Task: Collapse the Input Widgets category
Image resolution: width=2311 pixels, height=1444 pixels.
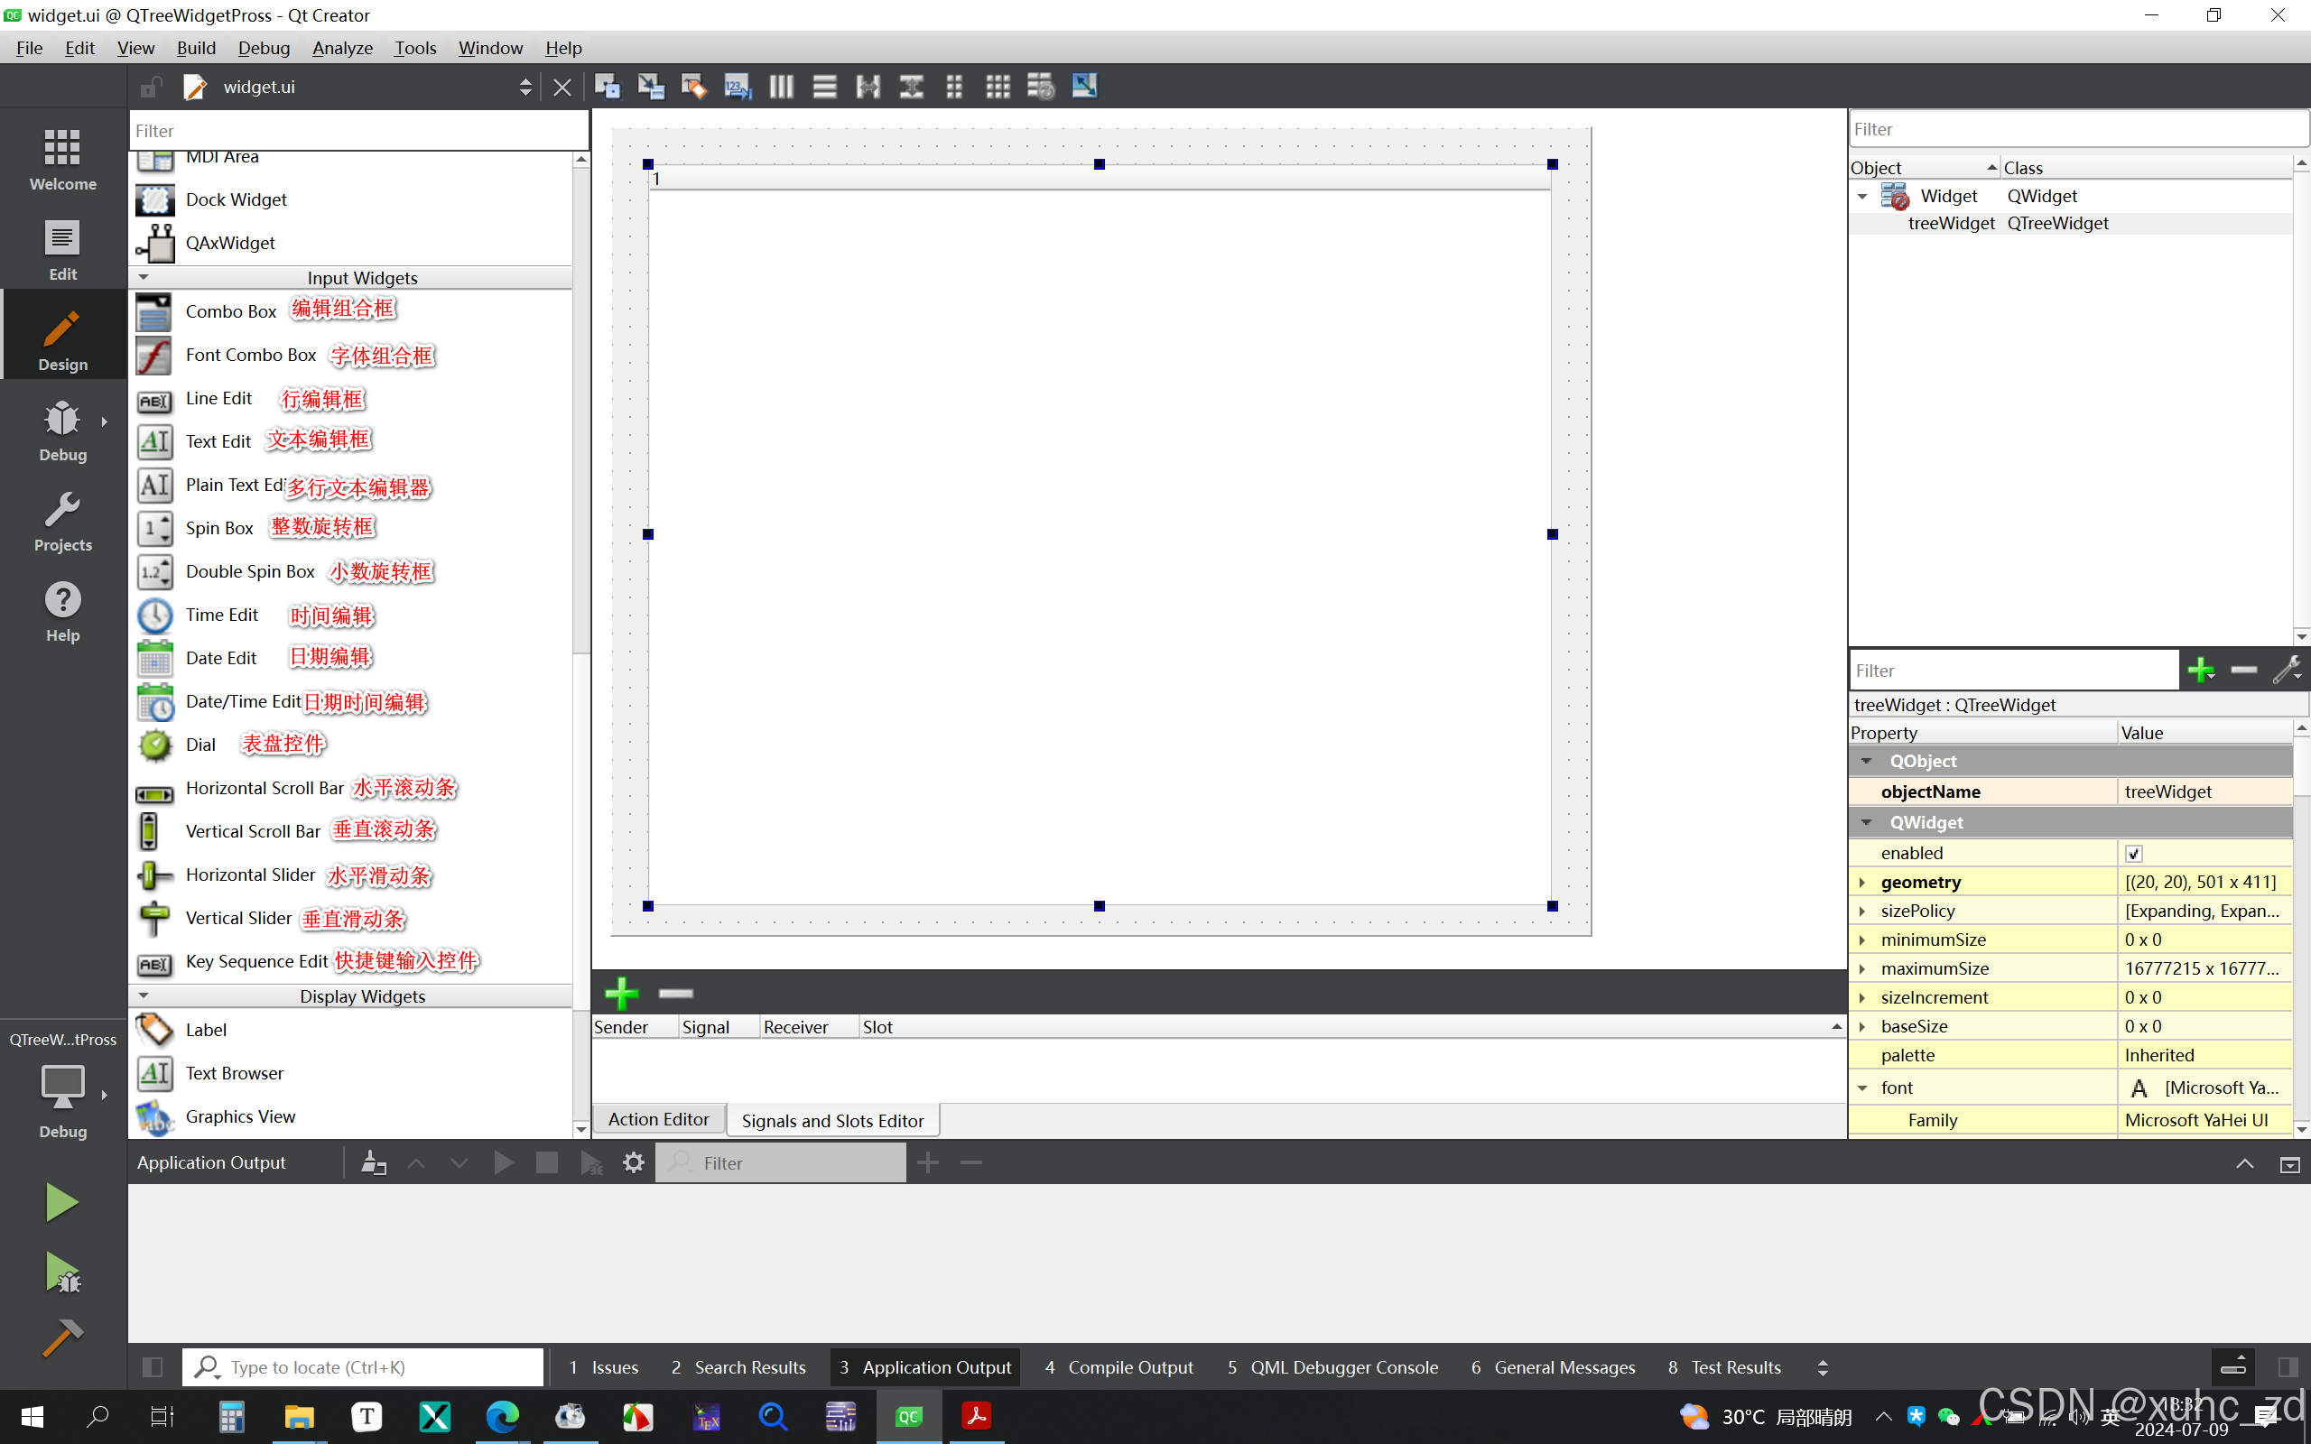Action: click(x=144, y=278)
